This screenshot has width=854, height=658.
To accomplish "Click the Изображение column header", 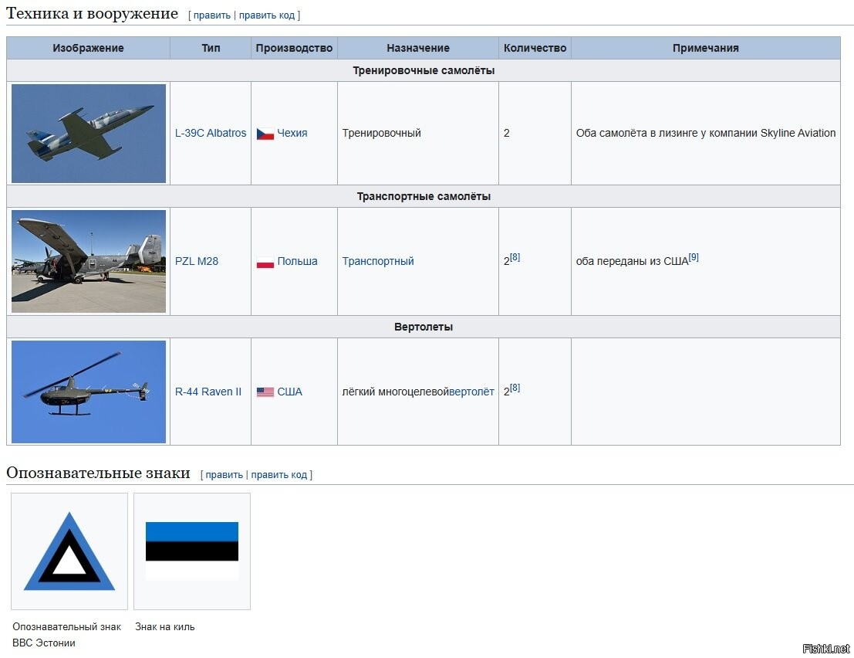I will 88,48.
